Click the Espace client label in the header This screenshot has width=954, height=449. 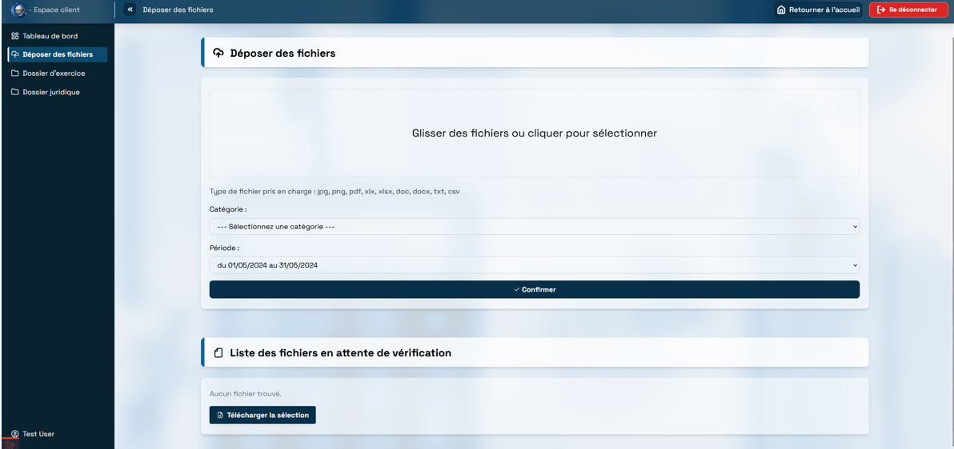pos(56,10)
